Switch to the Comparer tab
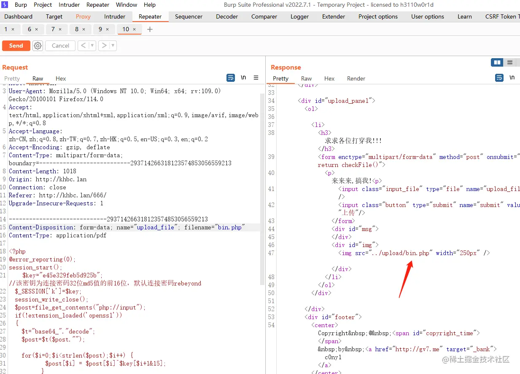520x374 pixels. [x=264, y=16]
